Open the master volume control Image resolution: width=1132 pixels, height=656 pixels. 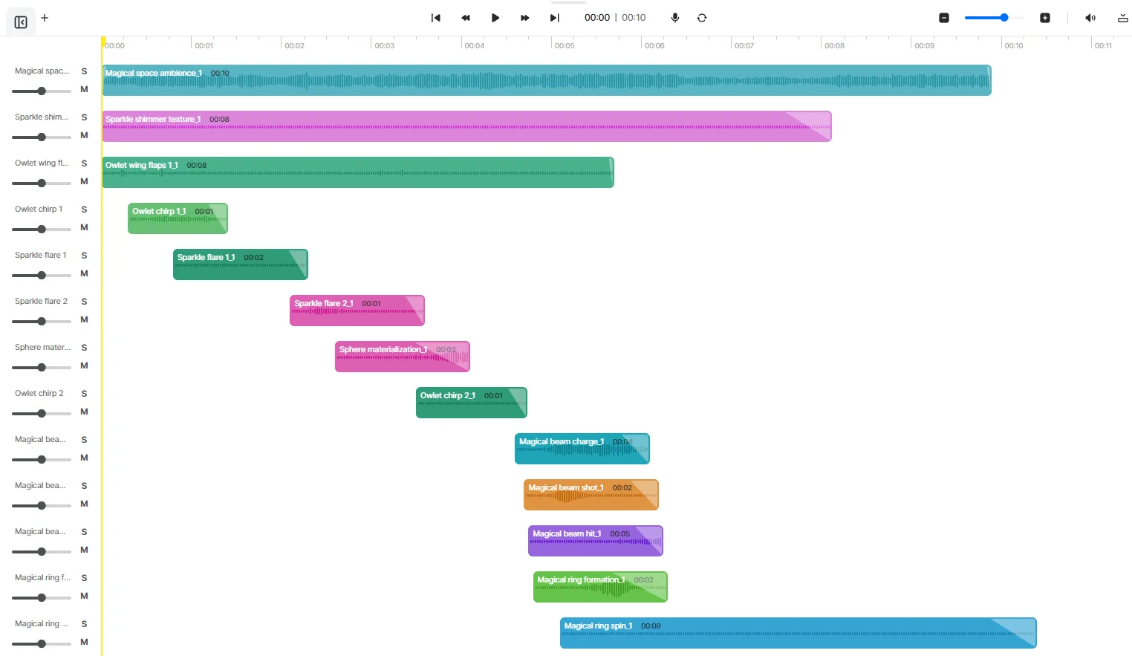coord(1090,18)
